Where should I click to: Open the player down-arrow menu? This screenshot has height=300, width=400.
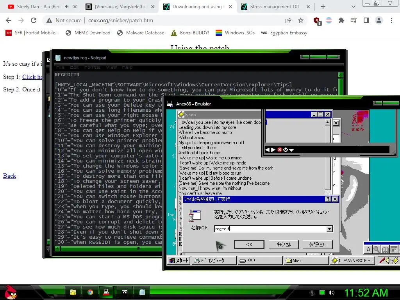point(291,150)
